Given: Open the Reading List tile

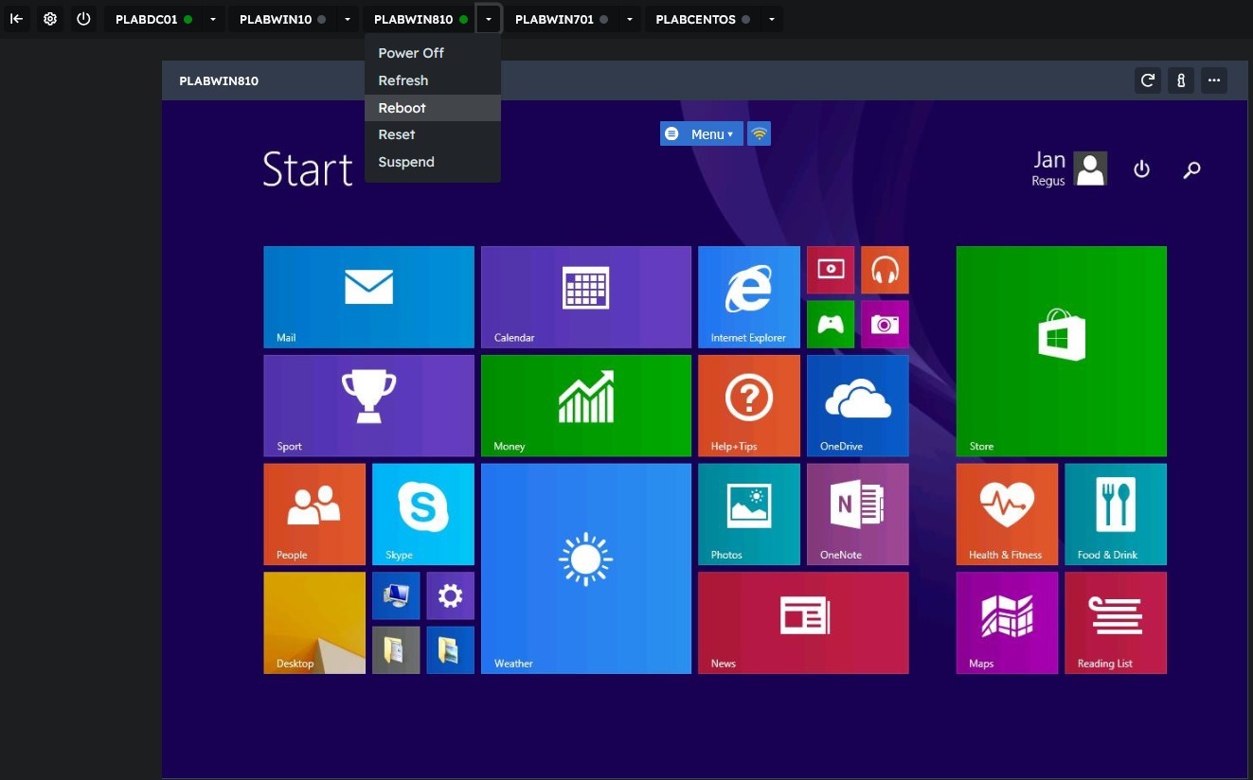Looking at the screenshot, I should click(x=1116, y=623).
